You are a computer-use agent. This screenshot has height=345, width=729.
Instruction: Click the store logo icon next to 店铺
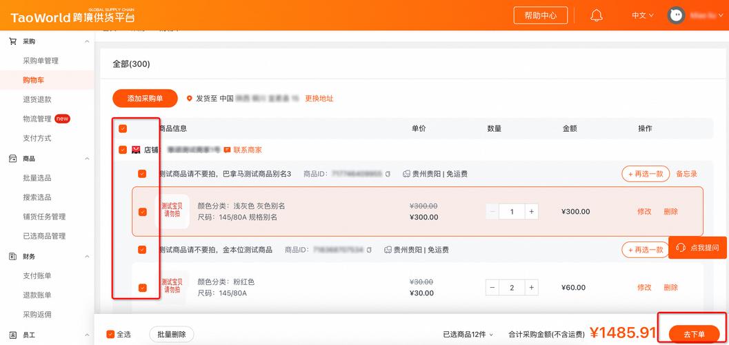click(136, 150)
